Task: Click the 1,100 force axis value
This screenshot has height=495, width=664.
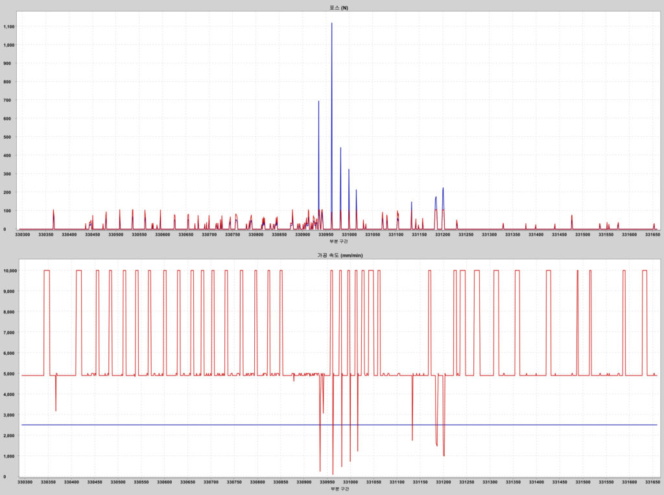Action: pos(9,27)
